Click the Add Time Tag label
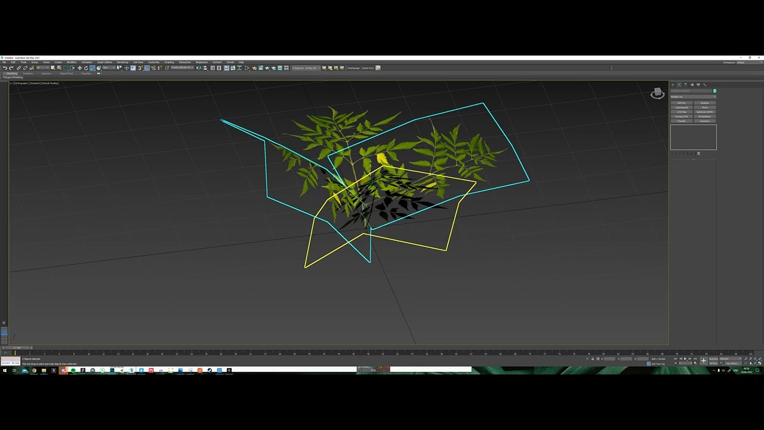The width and height of the screenshot is (764, 430). pos(658,364)
